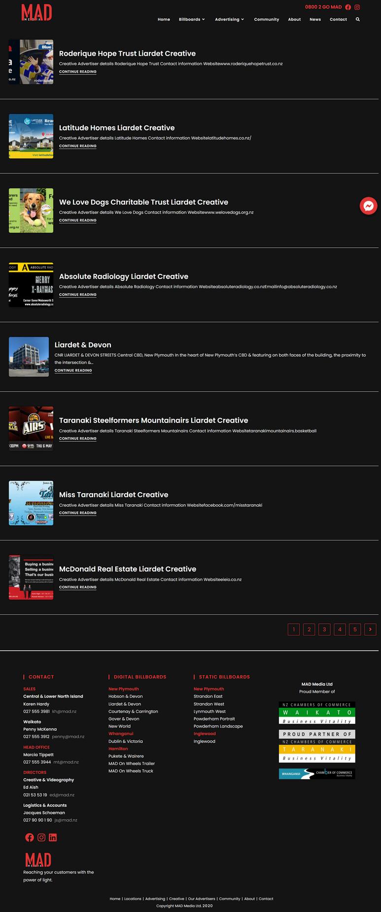Open Strandon East static billboard link
This screenshot has height=912, width=381.
(208, 696)
